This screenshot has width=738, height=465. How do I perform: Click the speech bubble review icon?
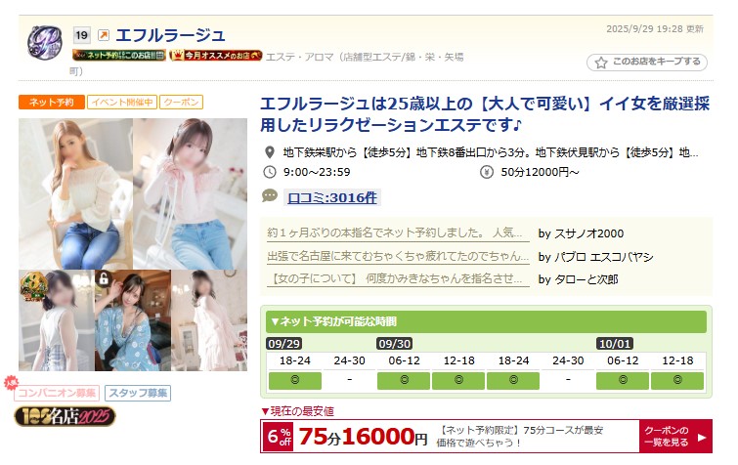pyautogui.click(x=270, y=195)
